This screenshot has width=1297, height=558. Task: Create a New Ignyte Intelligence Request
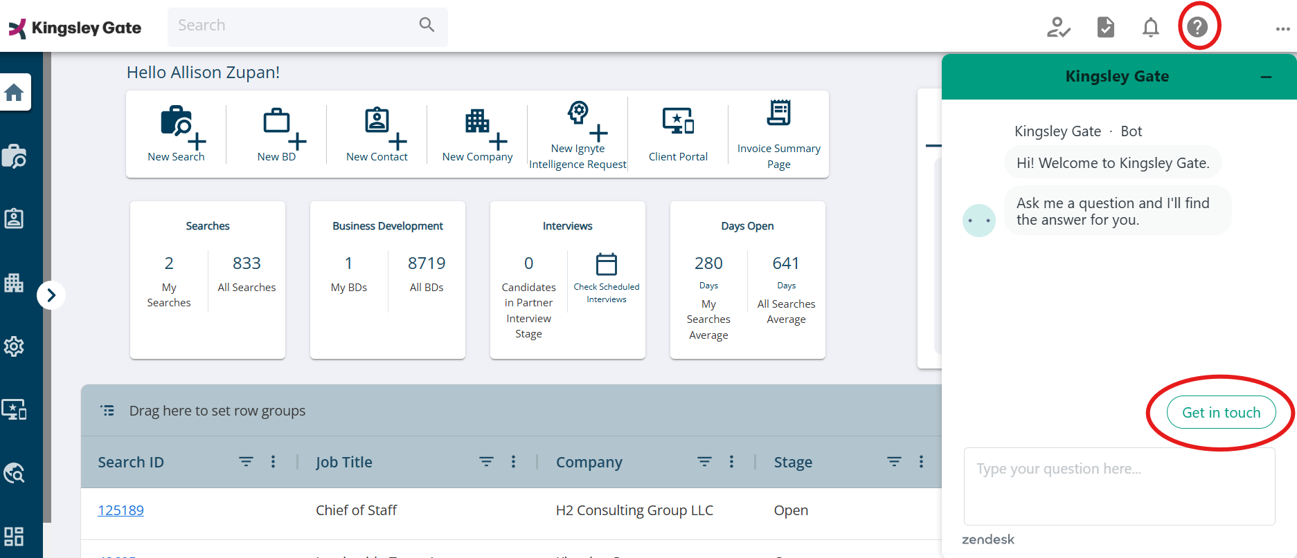pos(578,134)
